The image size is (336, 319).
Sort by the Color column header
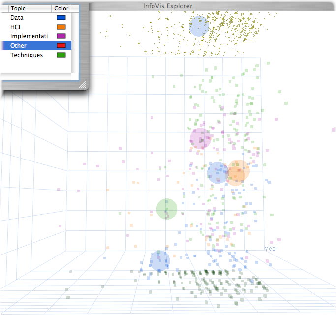coord(61,8)
